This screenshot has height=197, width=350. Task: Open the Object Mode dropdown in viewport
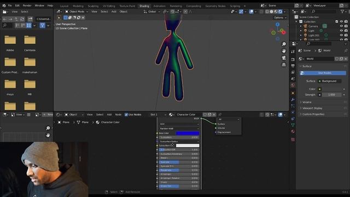(x=77, y=11)
